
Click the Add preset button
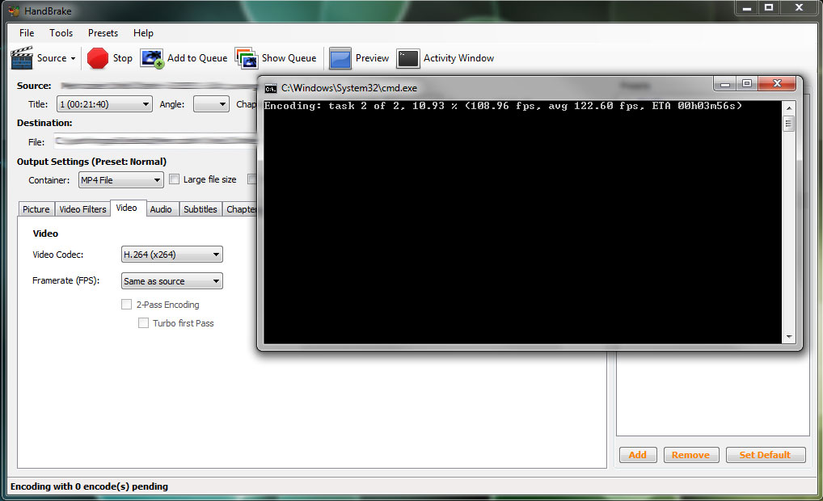(x=638, y=455)
